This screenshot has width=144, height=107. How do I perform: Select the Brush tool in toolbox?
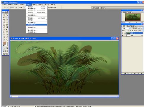point(7,22)
